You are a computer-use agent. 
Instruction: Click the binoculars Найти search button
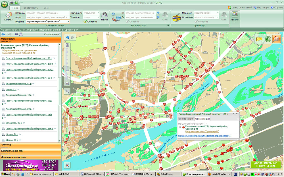pyautogui.click(x=104, y=16)
